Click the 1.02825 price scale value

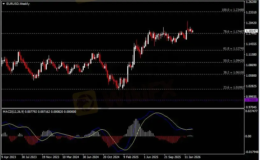click(x=251, y=86)
